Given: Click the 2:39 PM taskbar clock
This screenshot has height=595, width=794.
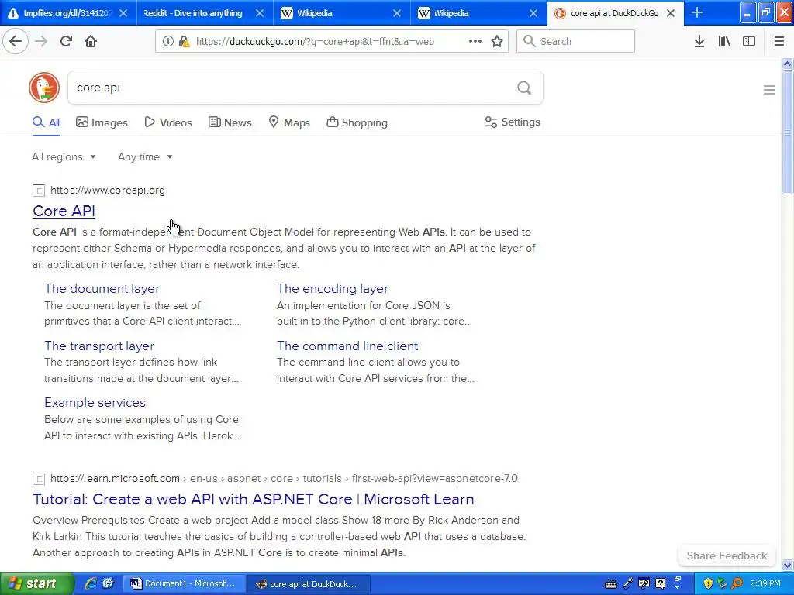Looking at the screenshot, I should point(765,583).
